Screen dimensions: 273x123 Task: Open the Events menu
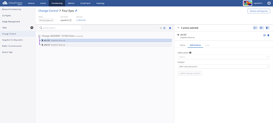(x=43, y=3)
